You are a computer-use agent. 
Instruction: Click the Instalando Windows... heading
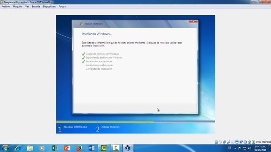click(97, 34)
